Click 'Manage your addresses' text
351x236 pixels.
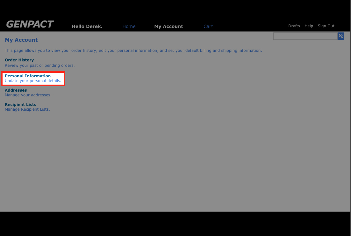coord(28,95)
